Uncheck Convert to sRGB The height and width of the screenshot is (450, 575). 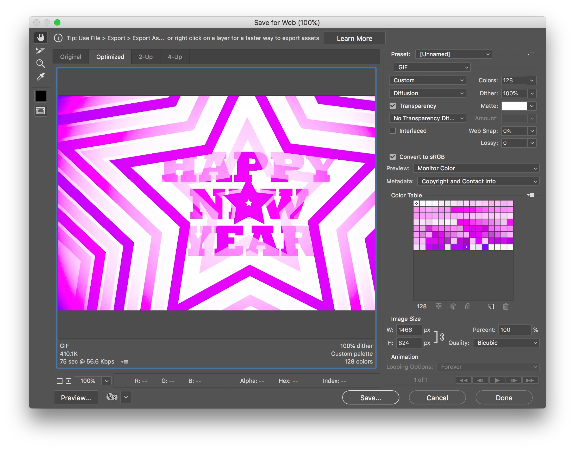point(393,157)
